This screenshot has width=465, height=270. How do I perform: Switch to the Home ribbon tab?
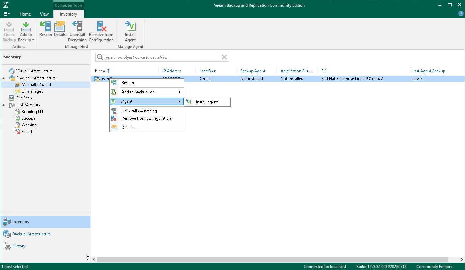pyautogui.click(x=25, y=14)
